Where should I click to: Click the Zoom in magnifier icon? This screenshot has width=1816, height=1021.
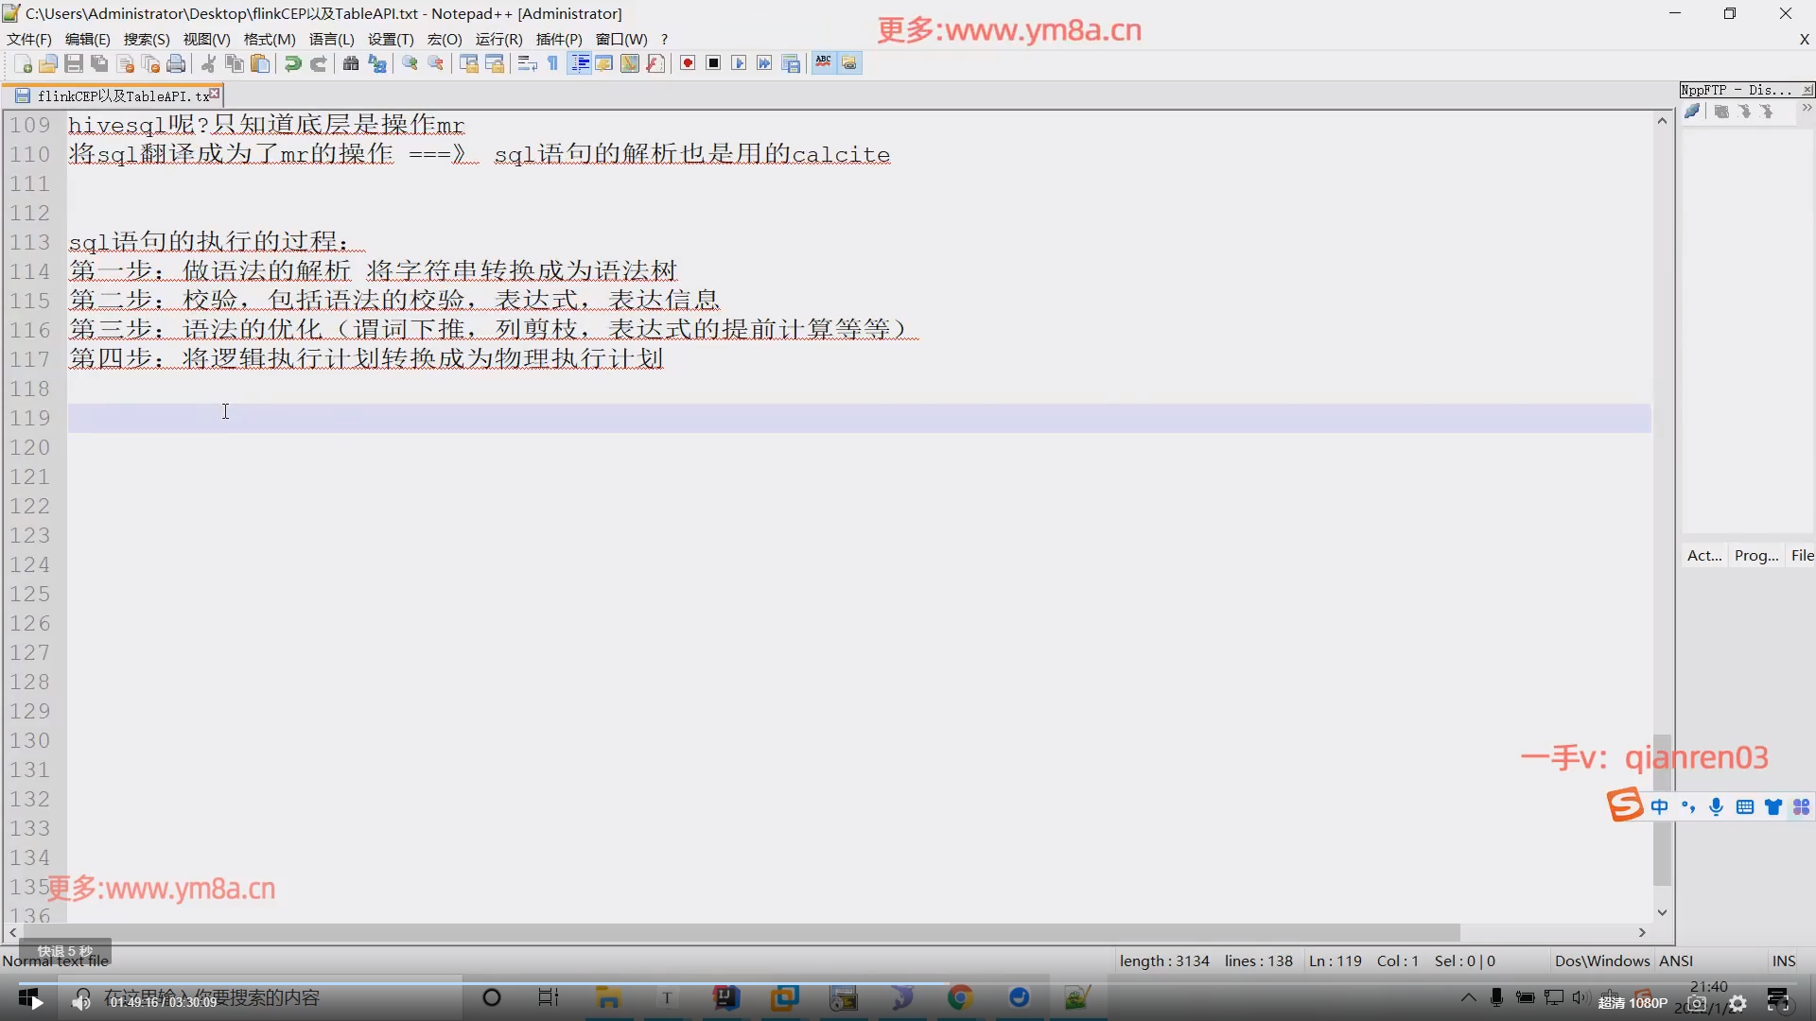pyautogui.click(x=410, y=63)
